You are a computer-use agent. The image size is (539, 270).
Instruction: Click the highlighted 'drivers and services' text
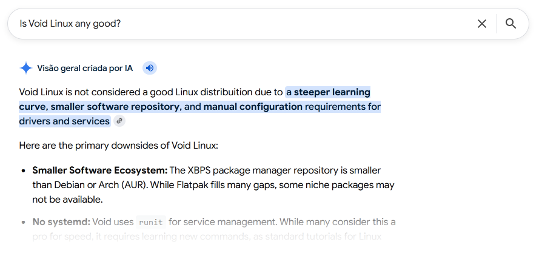pyautogui.click(x=64, y=121)
